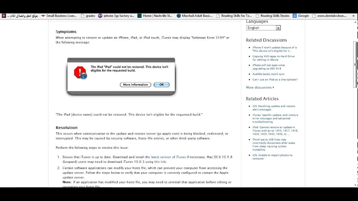Viewport: 358px width, 201px height.
Task: Click the Symptoms heading
Action: (66, 32)
